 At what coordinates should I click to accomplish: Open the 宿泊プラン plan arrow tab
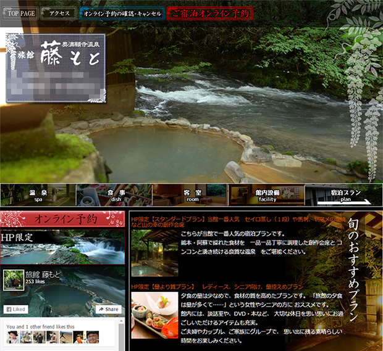click(343, 195)
